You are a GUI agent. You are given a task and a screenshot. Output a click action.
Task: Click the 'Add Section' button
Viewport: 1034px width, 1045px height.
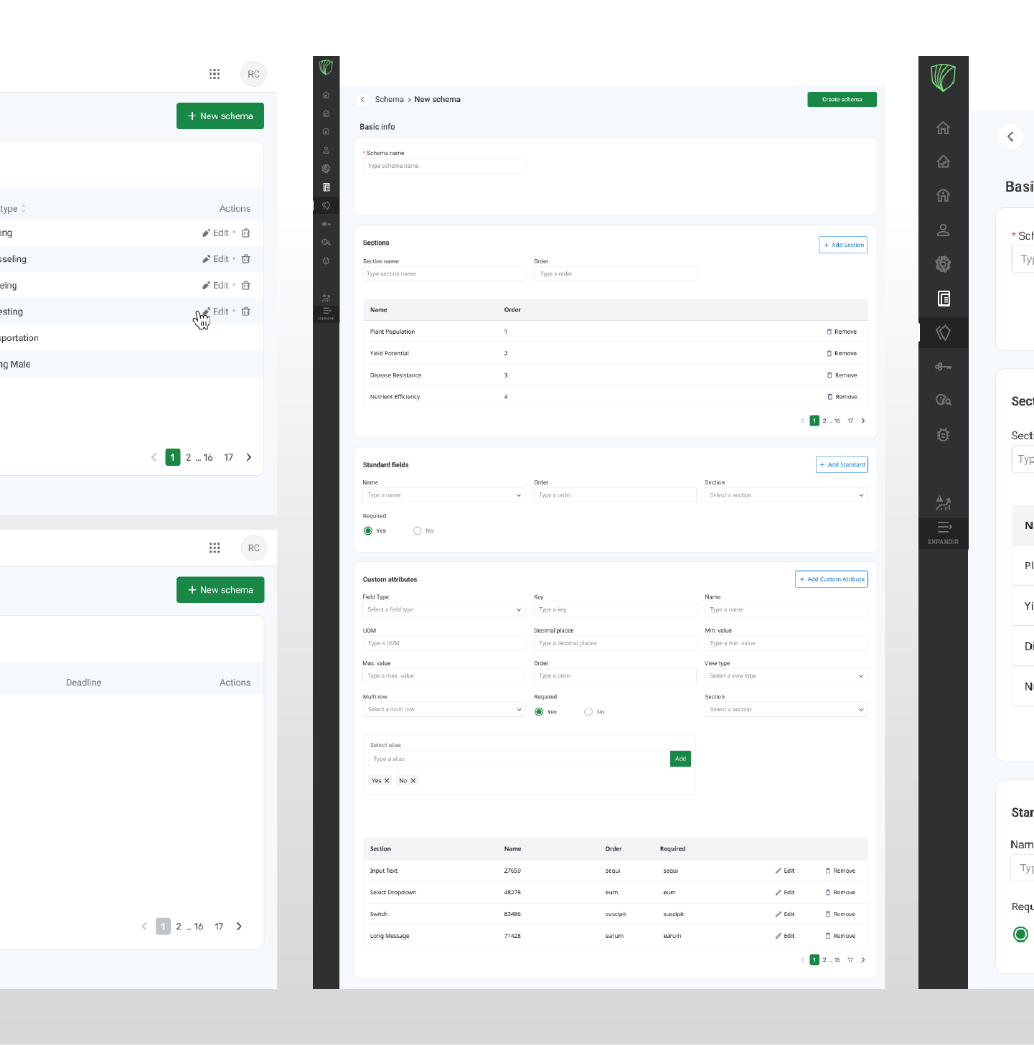click(843, 245)
